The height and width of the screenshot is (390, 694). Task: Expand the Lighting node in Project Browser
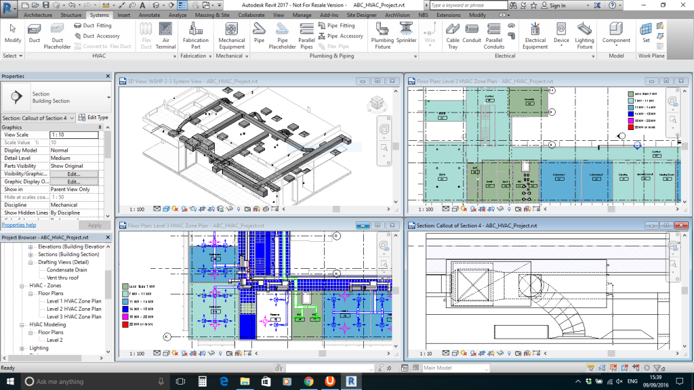pyautogui.click(x=22, y=348)
